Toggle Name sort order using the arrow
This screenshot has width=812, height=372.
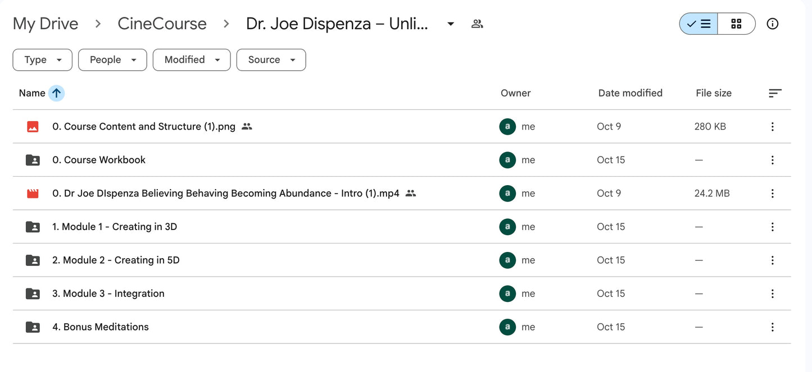pos(55,93)
